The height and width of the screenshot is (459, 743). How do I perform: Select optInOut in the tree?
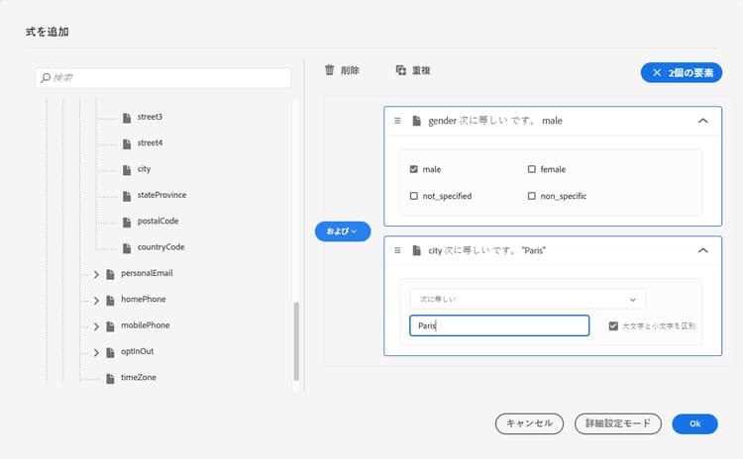[137, 351]
